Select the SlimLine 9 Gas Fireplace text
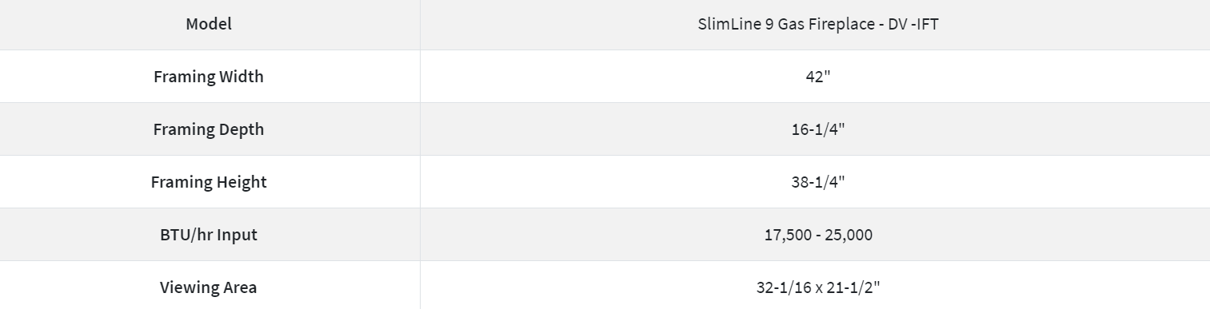 pos(789,24)
